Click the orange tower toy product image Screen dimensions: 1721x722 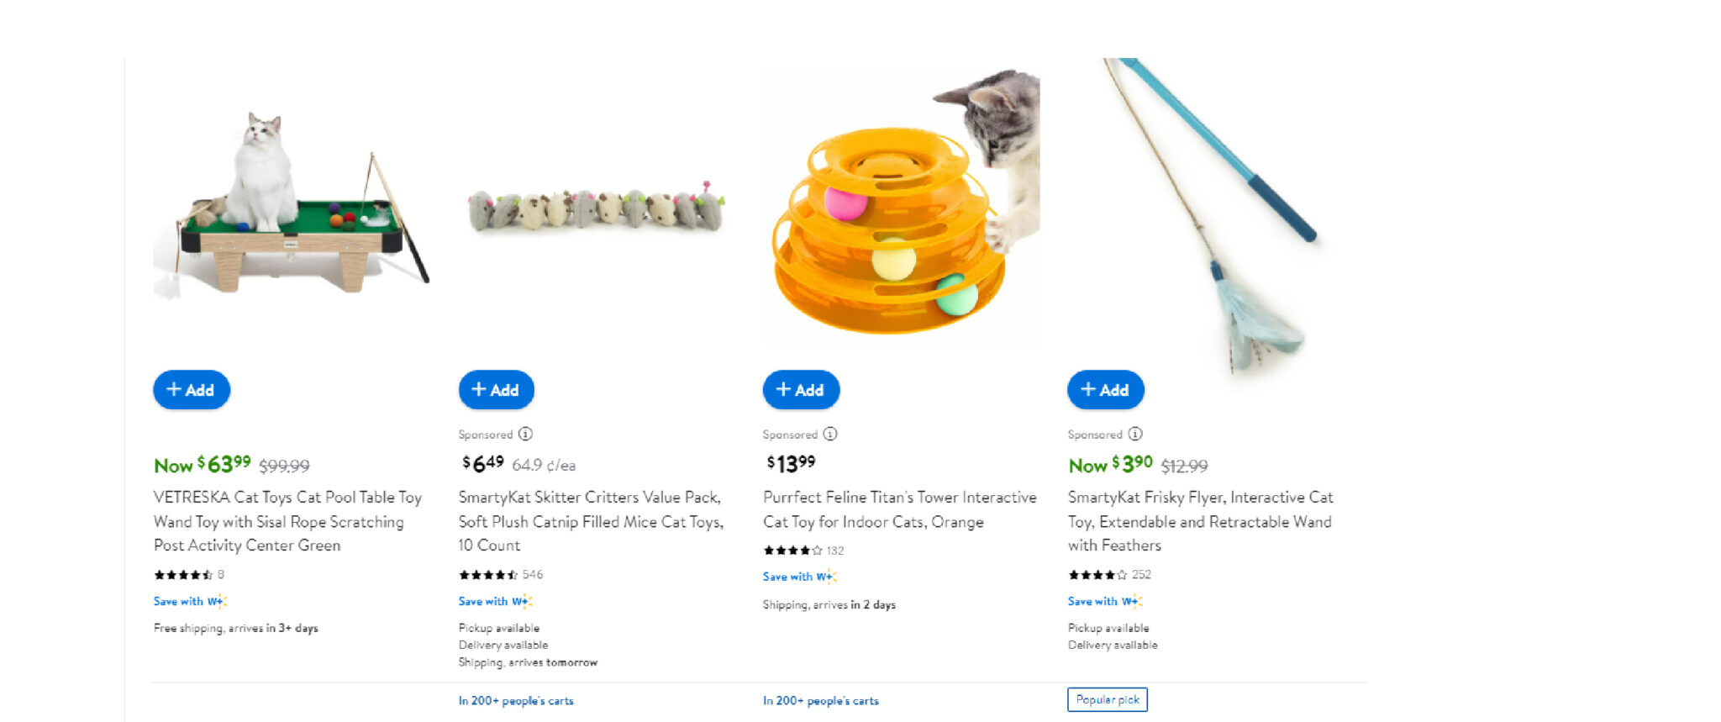(902, 203)
